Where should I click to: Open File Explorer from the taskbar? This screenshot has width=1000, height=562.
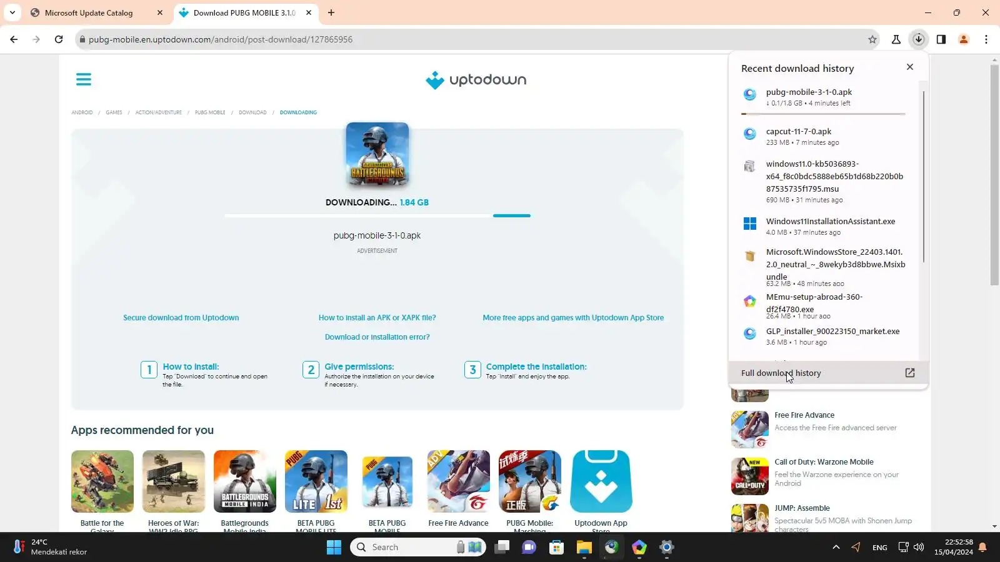click(584, 548)
